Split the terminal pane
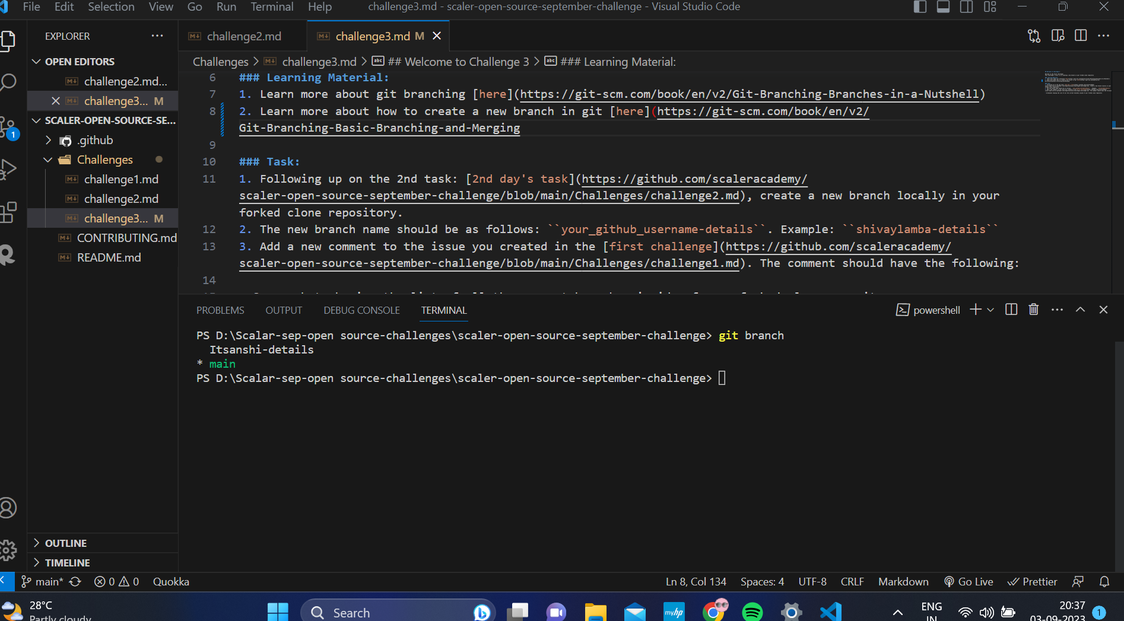The image size is (1124, 621). tap(1011, 309)
